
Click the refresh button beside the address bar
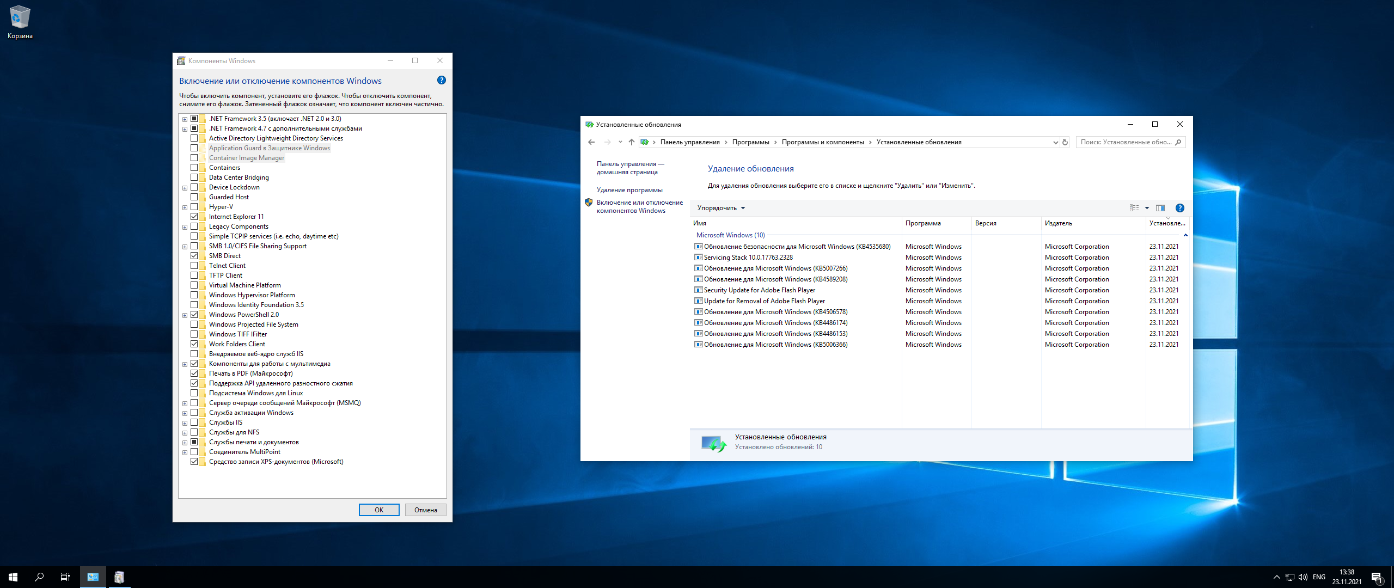(1065, 142)
